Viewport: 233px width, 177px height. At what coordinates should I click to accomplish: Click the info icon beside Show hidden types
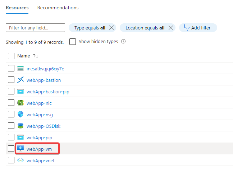tap(123, 42)
